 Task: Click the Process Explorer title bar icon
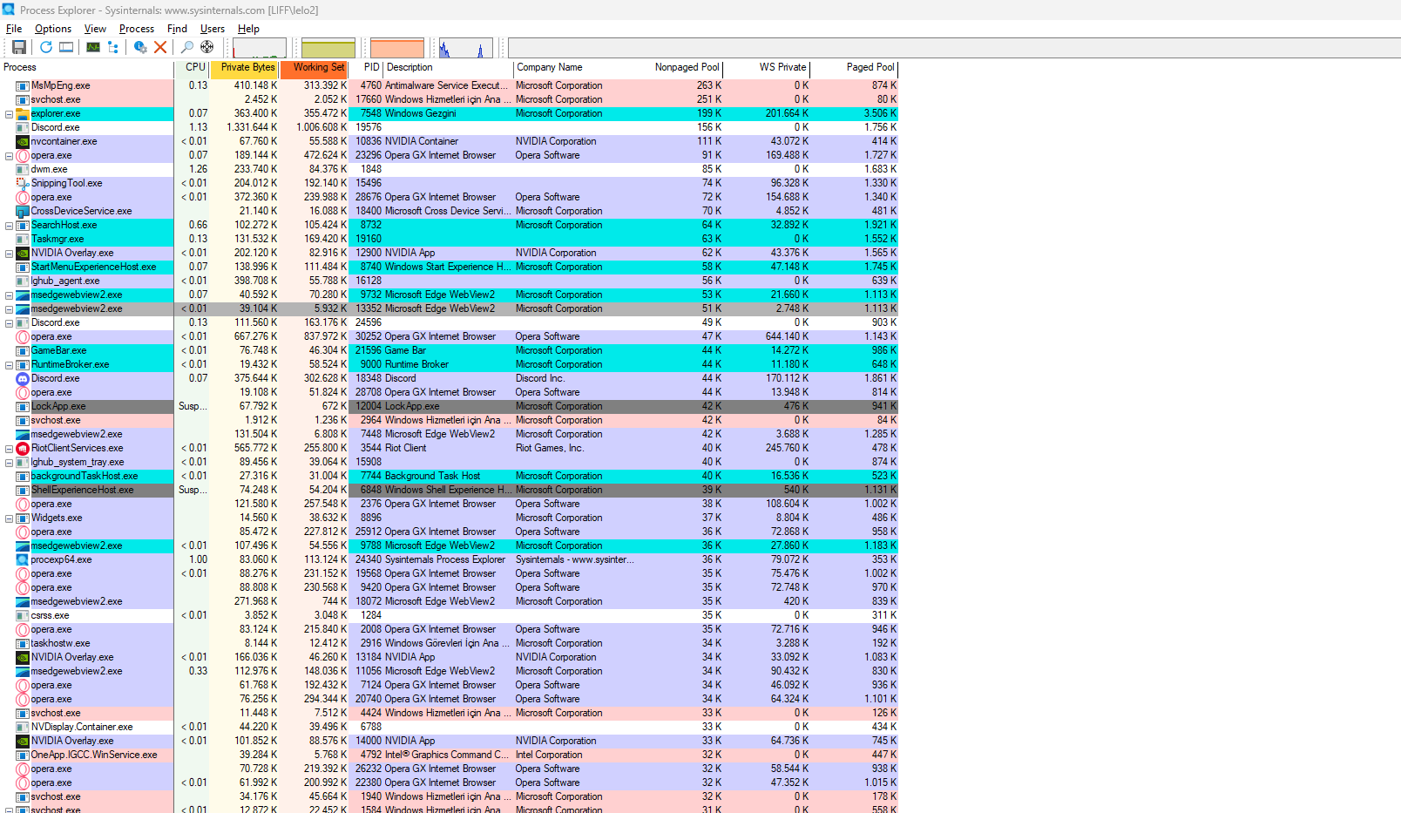coord(9,10)
